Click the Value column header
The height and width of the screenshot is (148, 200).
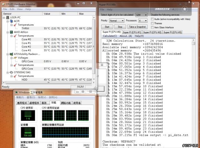51,14
